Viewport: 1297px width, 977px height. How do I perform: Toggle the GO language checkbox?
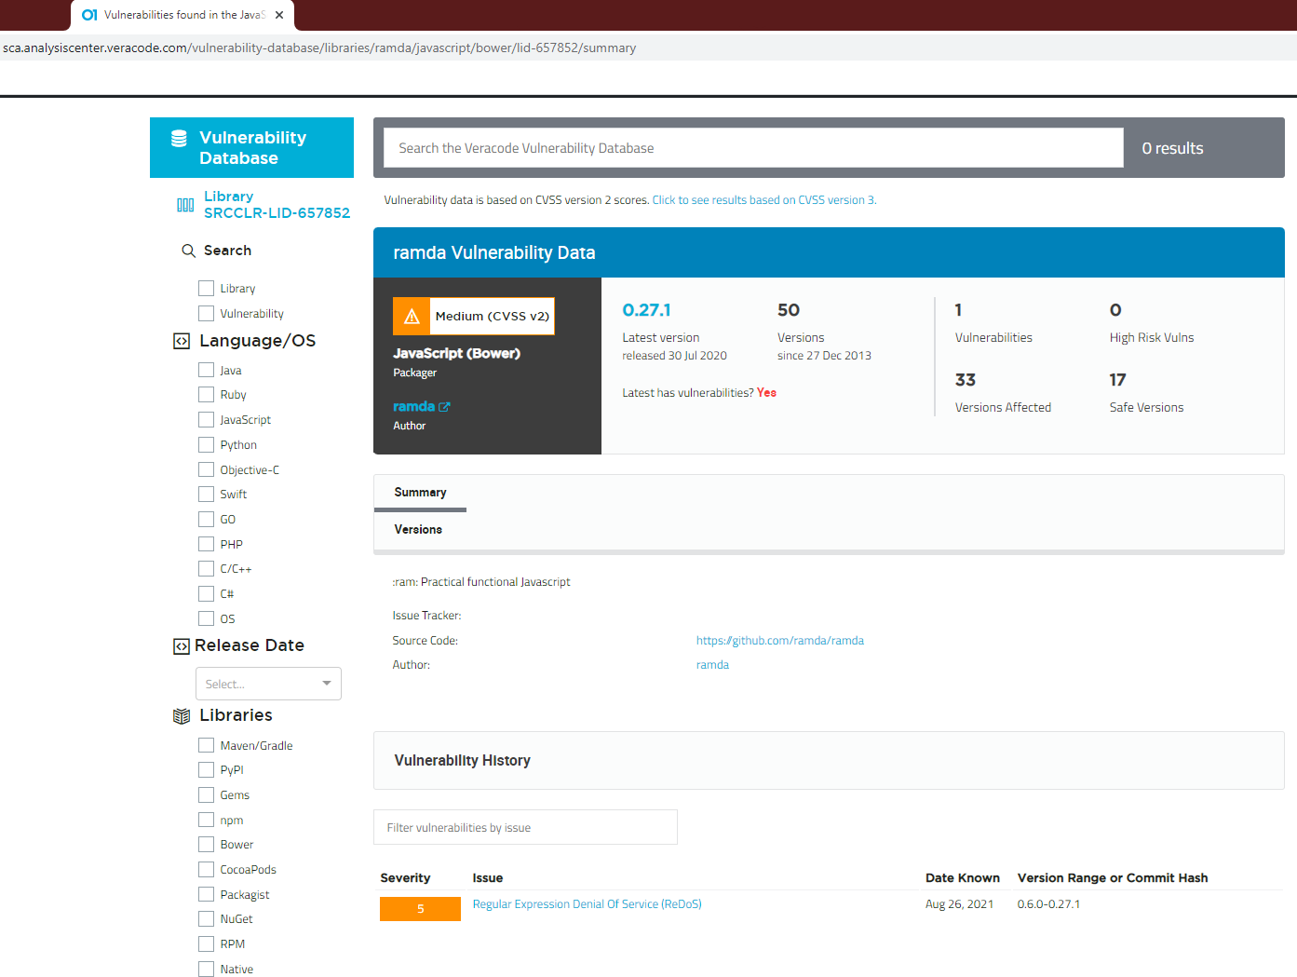click(207, 519)
